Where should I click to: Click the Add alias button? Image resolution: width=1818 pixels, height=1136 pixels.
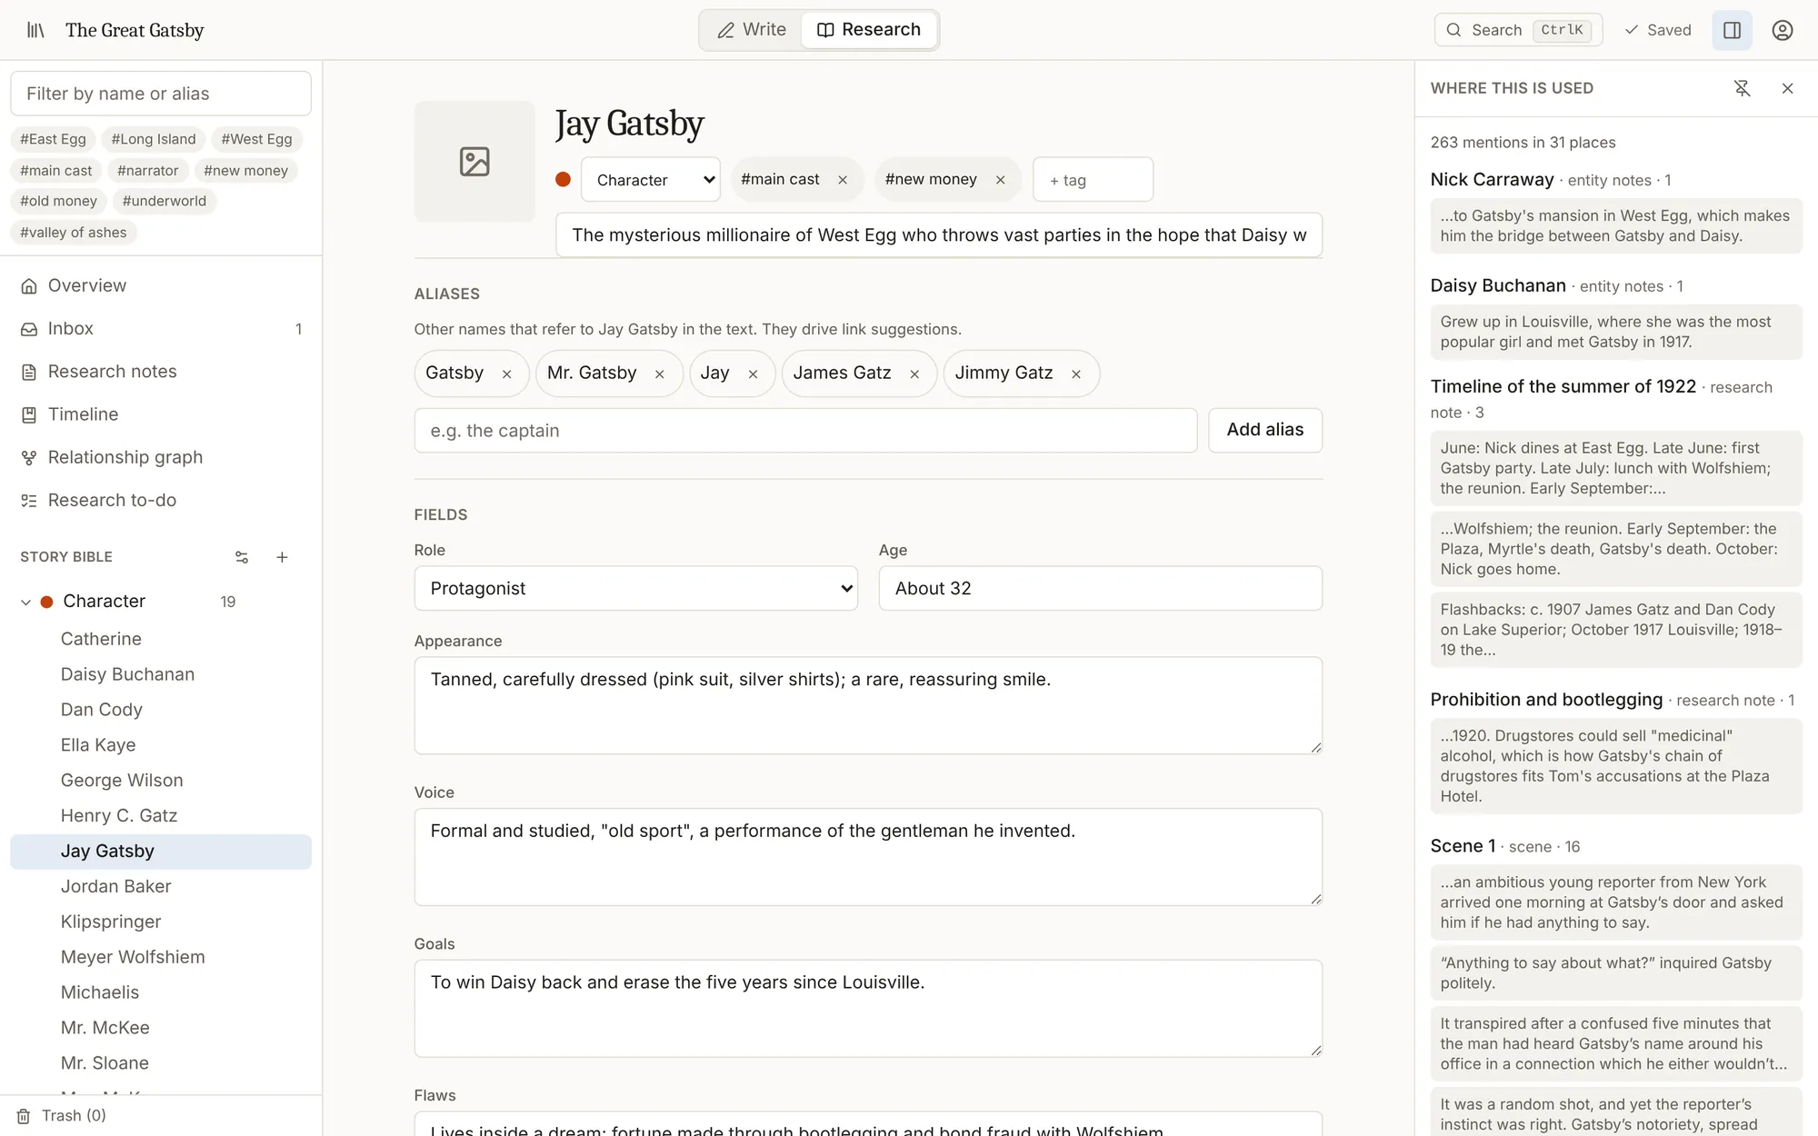(x=1264, y=430)
